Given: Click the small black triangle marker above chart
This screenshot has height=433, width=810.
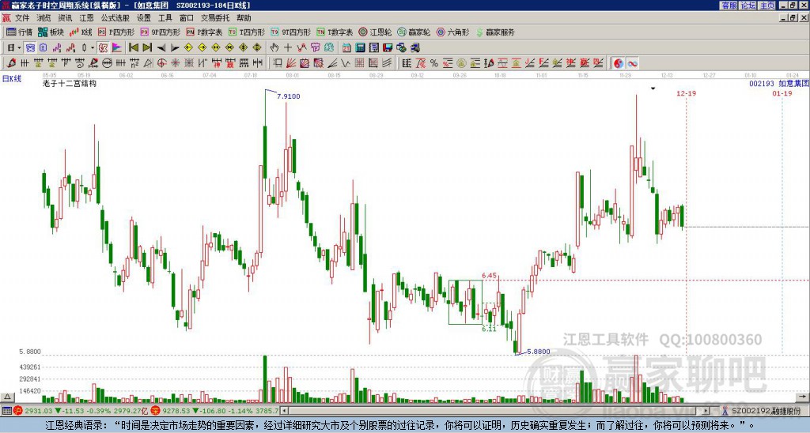Looking at the screenshot, I should pyautogui.click(x=653, y=88).
